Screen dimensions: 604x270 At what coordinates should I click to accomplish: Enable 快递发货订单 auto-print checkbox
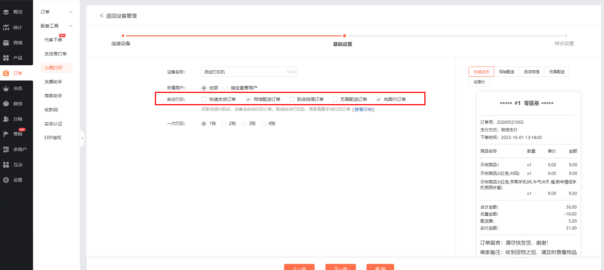click(204, 99)
